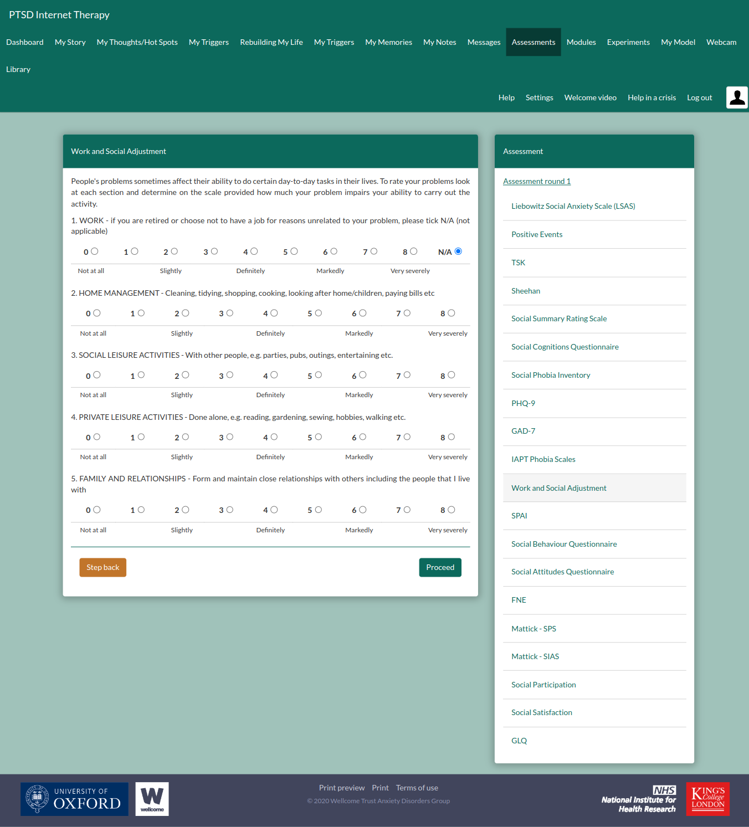Click the Wellcome logo in footer
Screen dimensions: 749x827
(x=152, y=799)
